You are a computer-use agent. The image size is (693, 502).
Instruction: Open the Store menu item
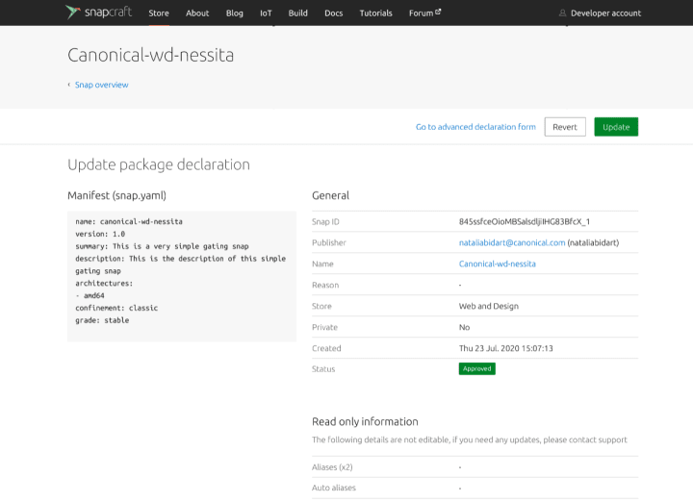(159, 13)
